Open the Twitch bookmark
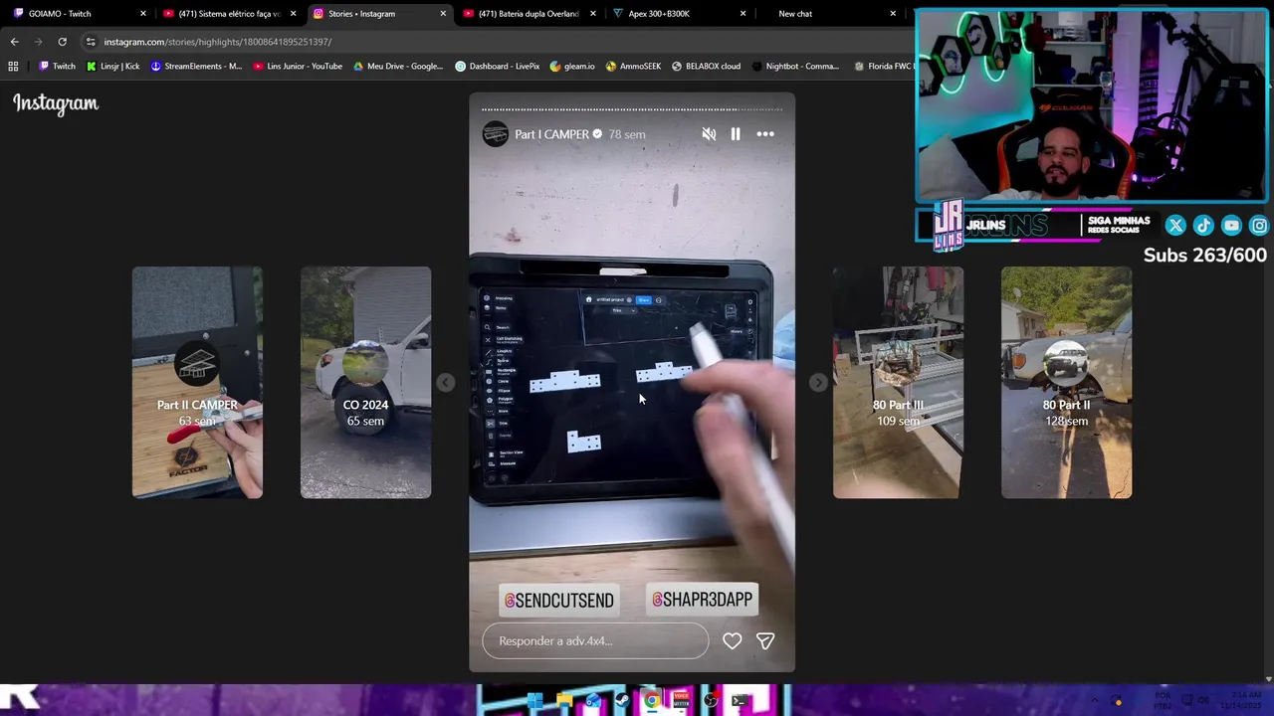Screen dimensions: 1274x716 [x=57, y=67]
